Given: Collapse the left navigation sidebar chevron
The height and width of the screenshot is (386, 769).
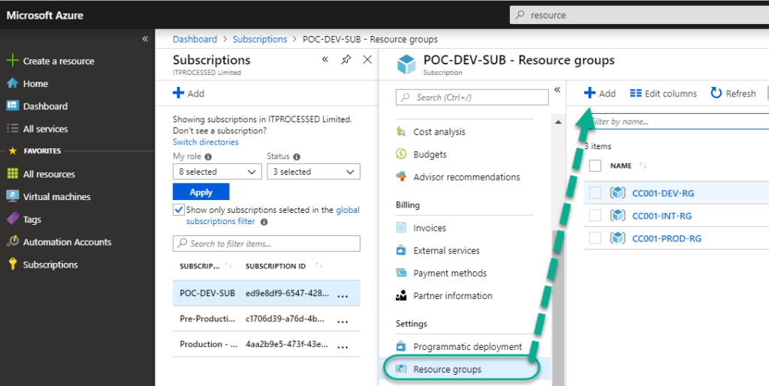Looking at the screenshot, I should tap(145, 39).
